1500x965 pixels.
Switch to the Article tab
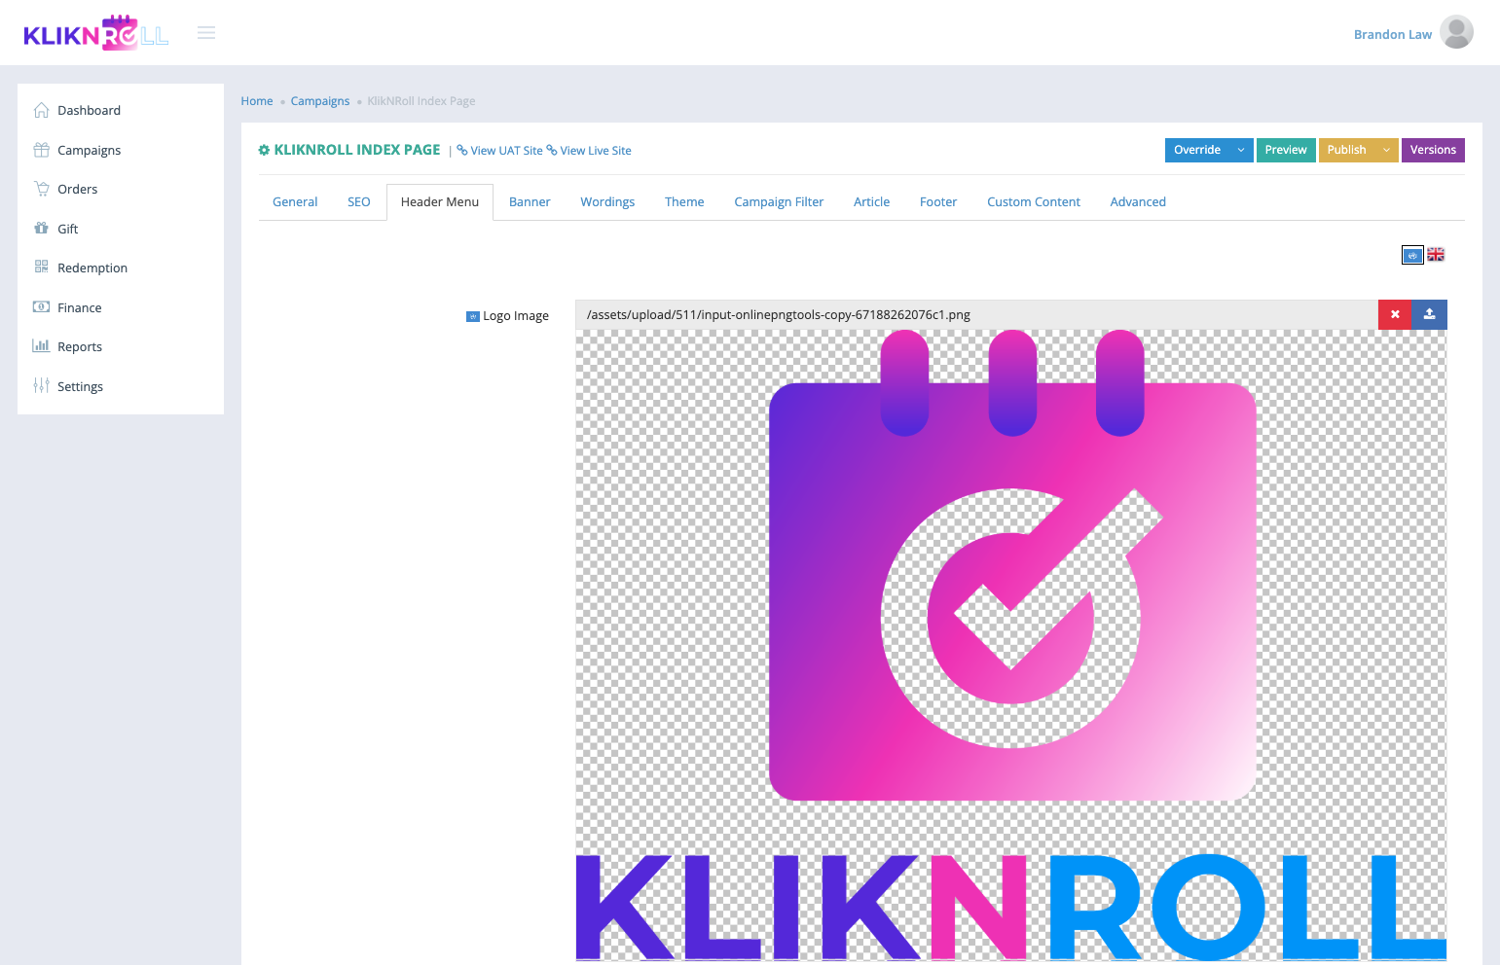click(871, 202)
